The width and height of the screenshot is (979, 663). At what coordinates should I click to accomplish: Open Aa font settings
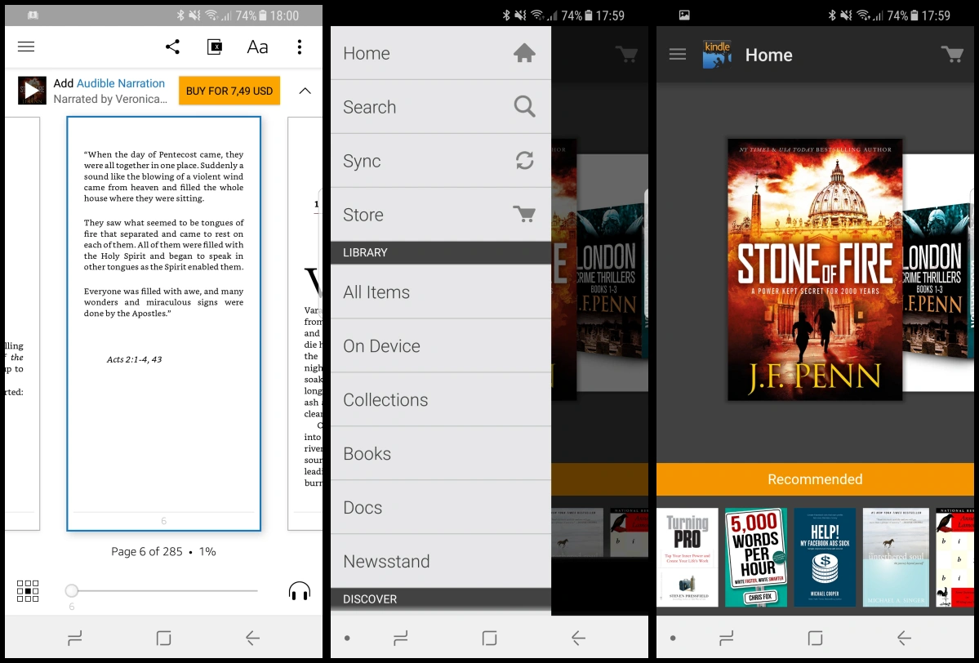257,47
